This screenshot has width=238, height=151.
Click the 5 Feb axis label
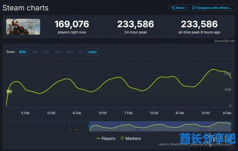(26, 113)
